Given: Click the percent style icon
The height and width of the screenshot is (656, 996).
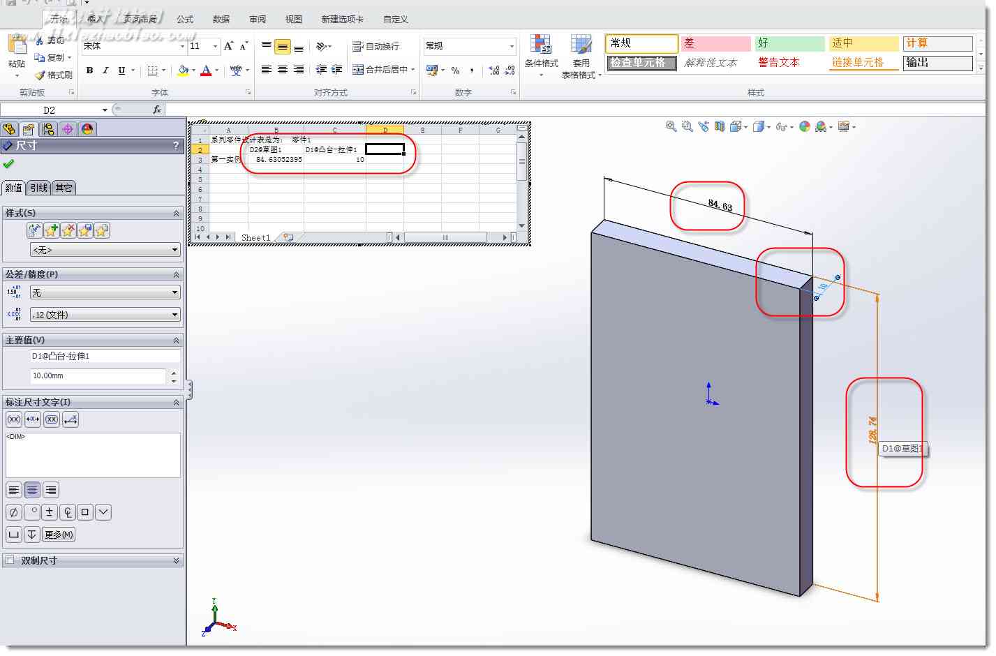Looking at the screenshot, I should tap(455, 70).
